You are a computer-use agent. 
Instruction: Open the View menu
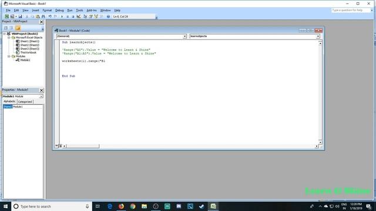click(x=25, y=11)
